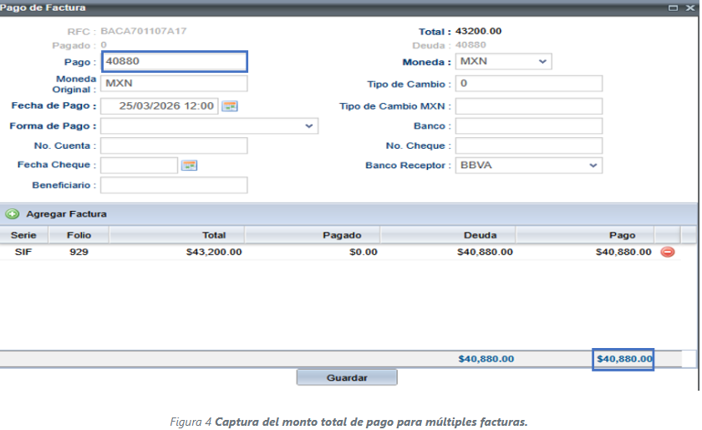Close the Pago de Factura dialog
702x430 pixels.
pos(690,6)
